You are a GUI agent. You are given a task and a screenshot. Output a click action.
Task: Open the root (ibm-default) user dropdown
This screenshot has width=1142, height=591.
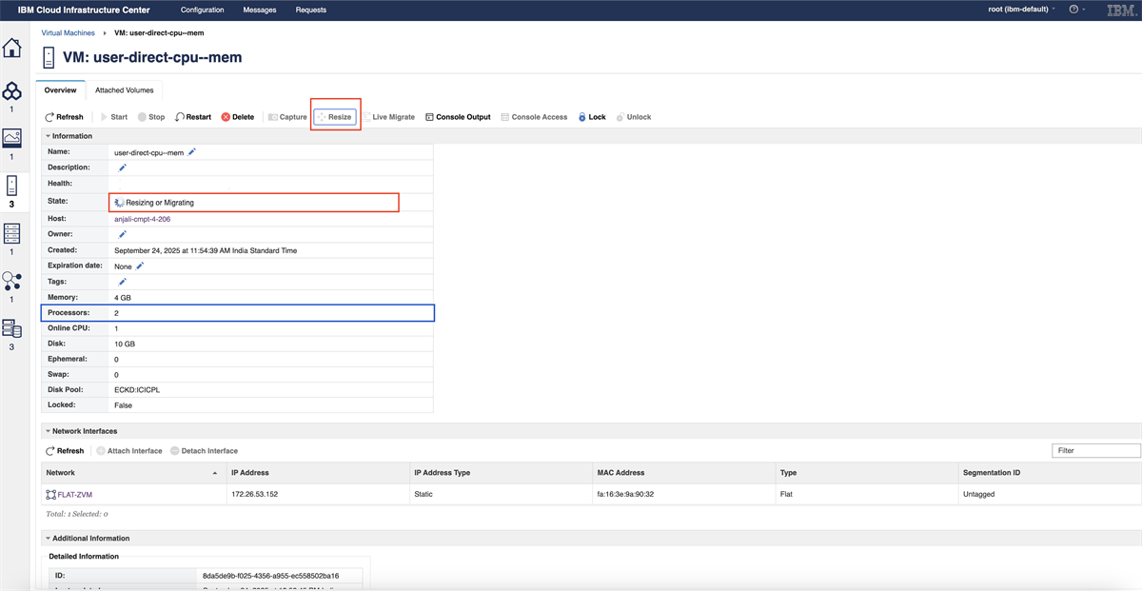click(x=1023, y=10)
